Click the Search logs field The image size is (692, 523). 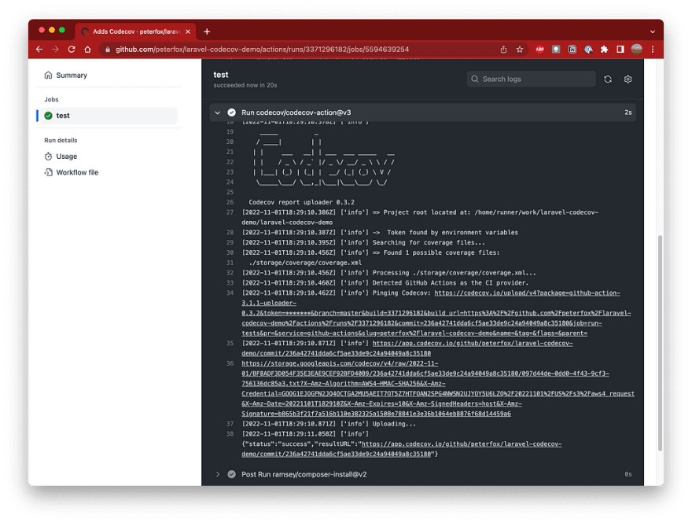click(x=531, y=79)
